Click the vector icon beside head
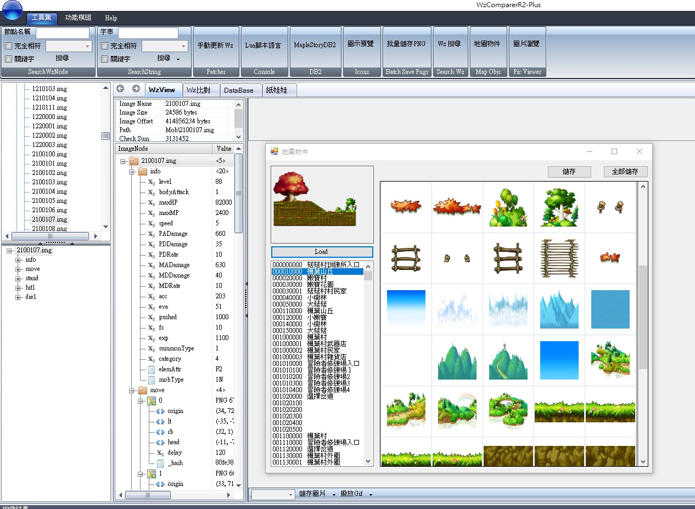The image size is (695, 509). tap(160, 442)
